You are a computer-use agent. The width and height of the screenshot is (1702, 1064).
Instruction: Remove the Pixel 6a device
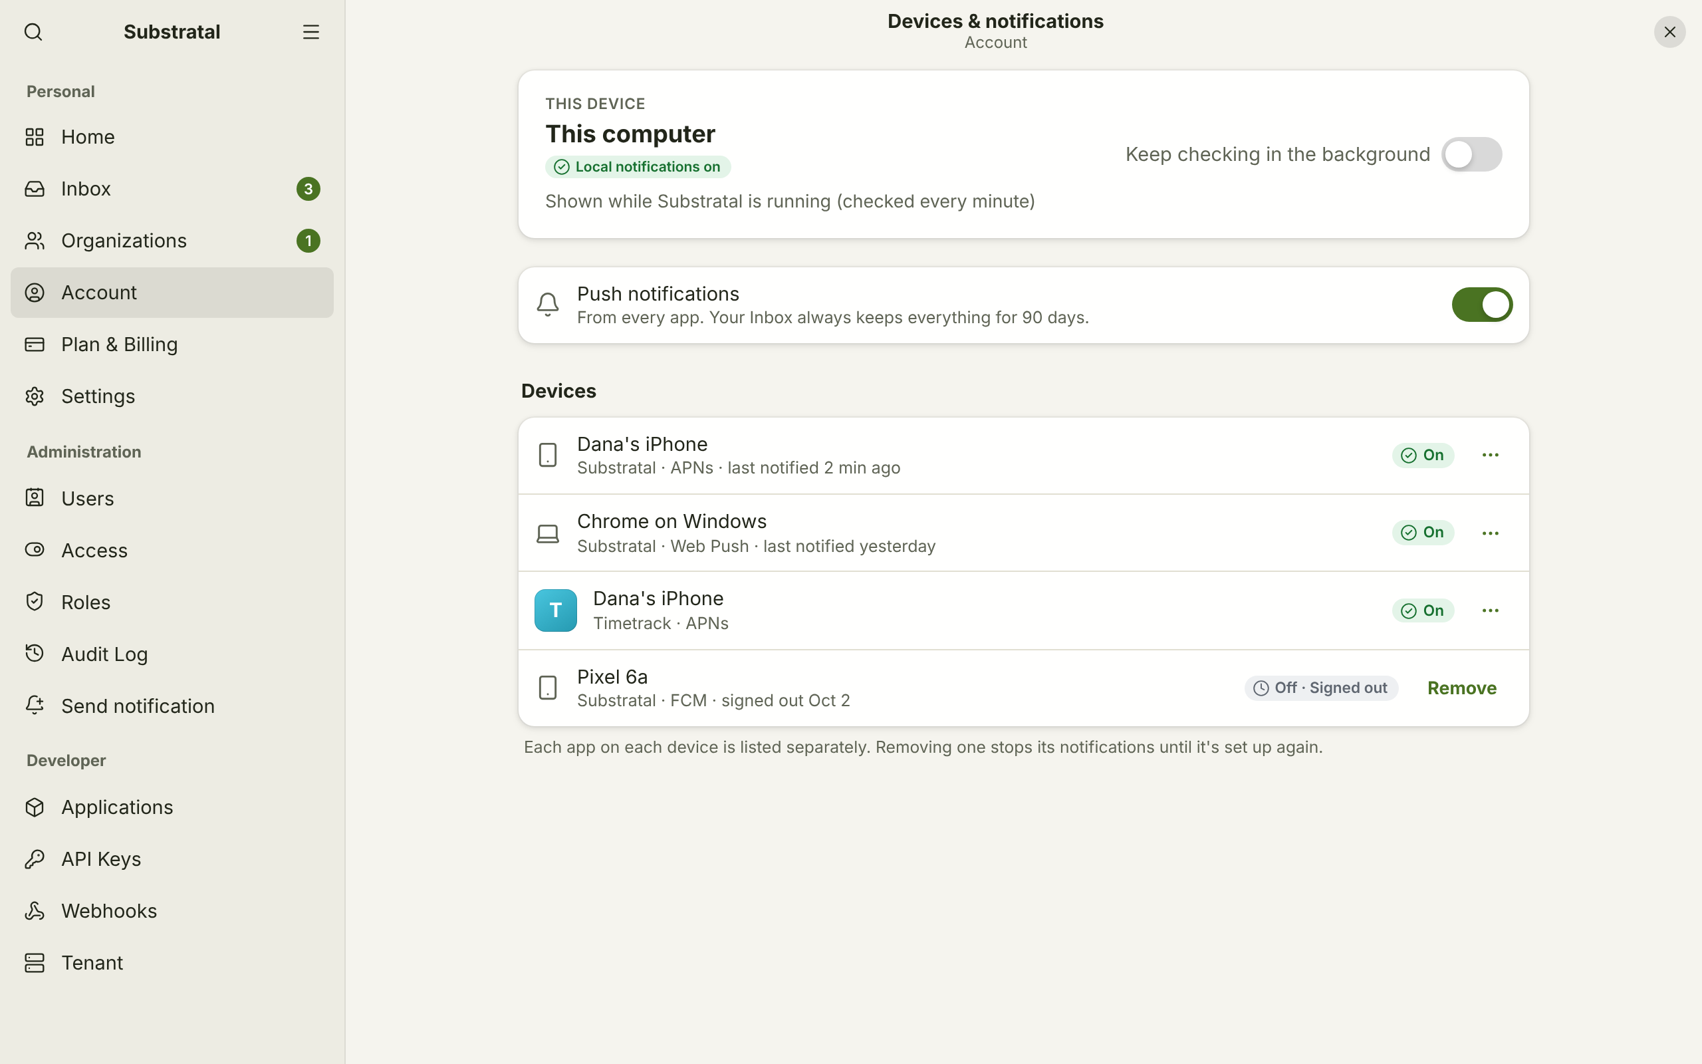tap(1461, 688)
